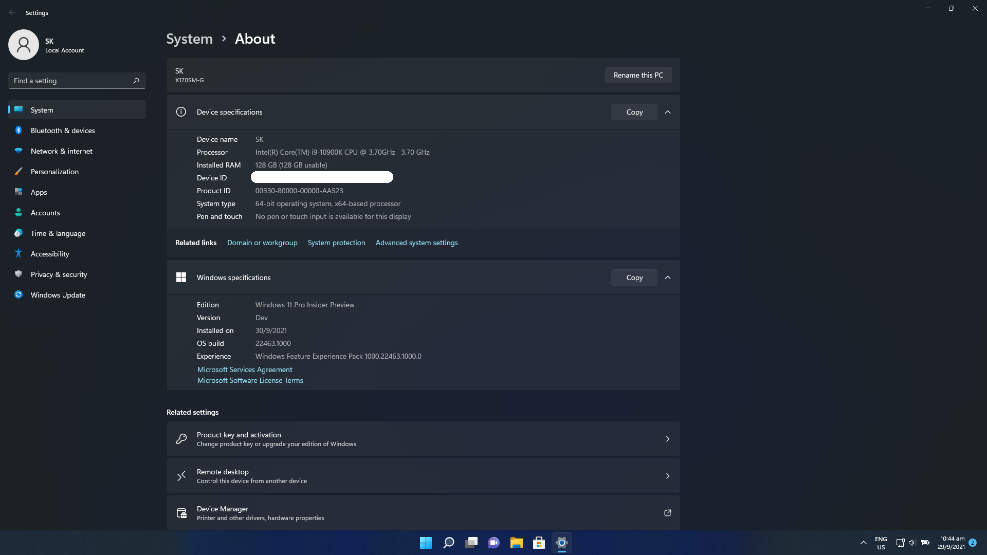
Task: Open Task View from taskbar
Action: (x=471, y=543)
